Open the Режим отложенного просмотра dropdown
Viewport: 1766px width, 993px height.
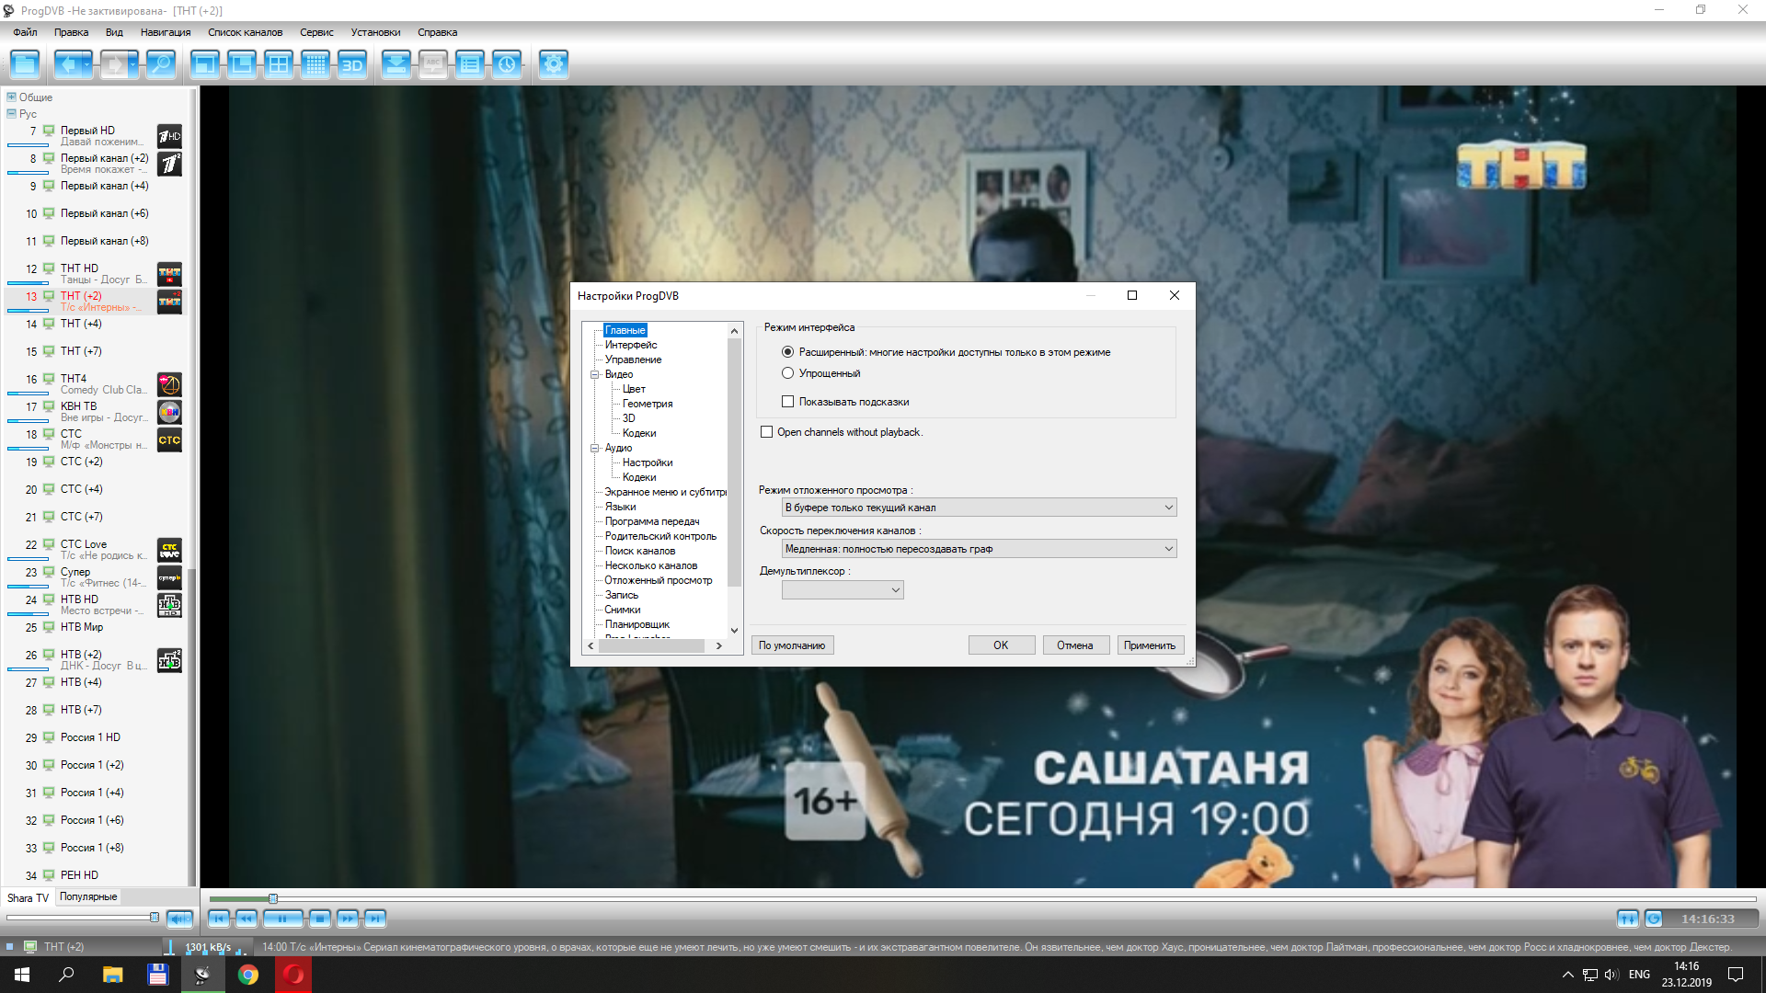click(979, 508)
